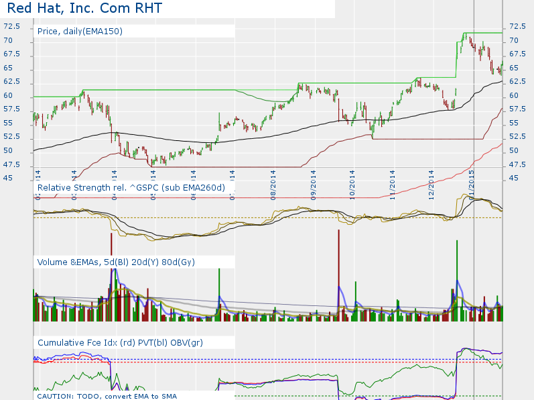Click the tall red volume spike near 10/2014
The height and width of the screenshot is (400, 534).
click(x=338, y=275)
